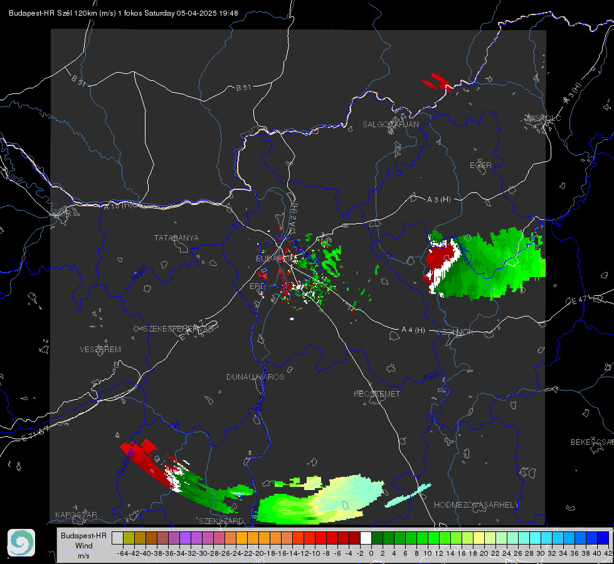Click the Budapest-HR Wind m/s legend caption
Image resolution: width=614 pixels, height=564 pixels.
(84, 546)
